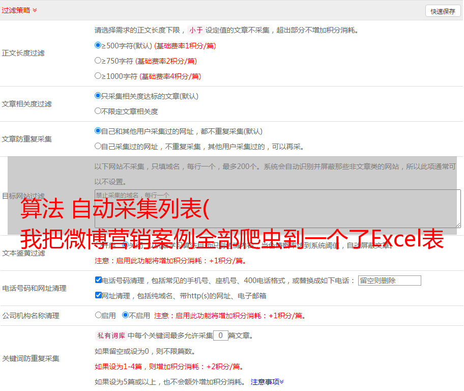Click the red text 基础费率4积分/篇
This screenshot has width=464, height=391.
click(170, 76)
